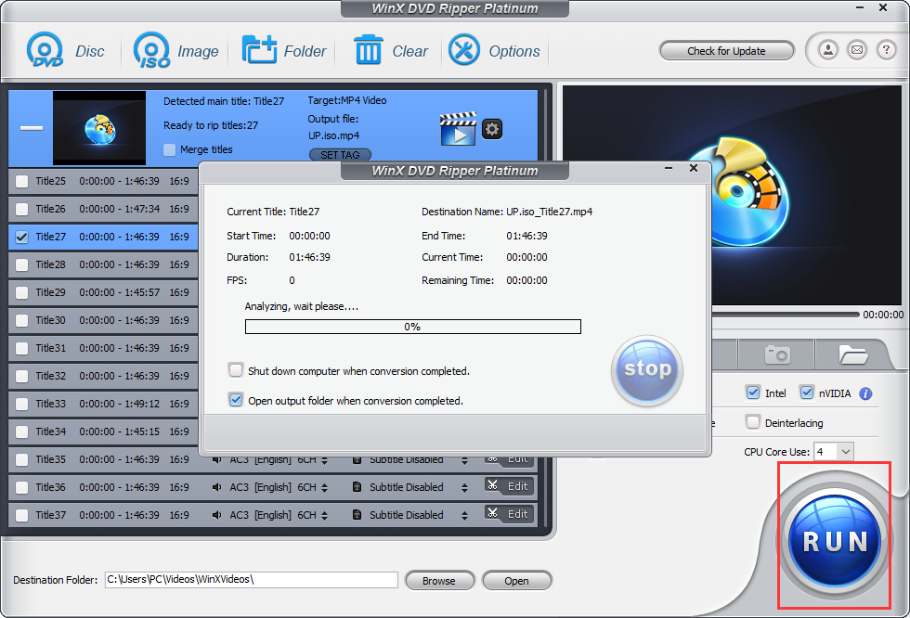Click the Check for Update button
This screenshot has height=618, width=910.
coord(726,51)
